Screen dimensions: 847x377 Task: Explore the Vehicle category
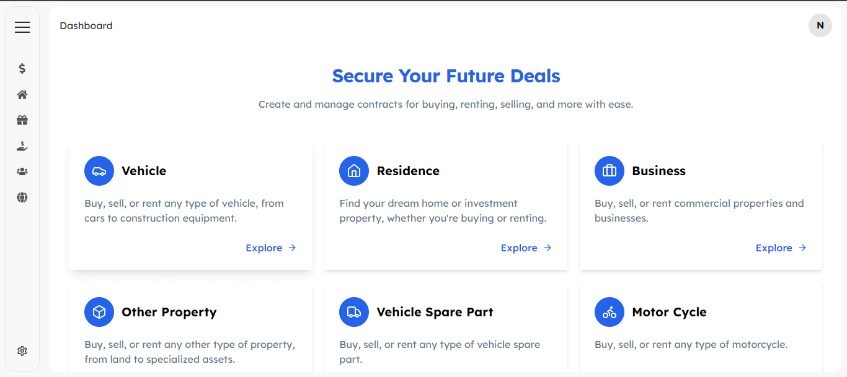(x=271, y=248)
